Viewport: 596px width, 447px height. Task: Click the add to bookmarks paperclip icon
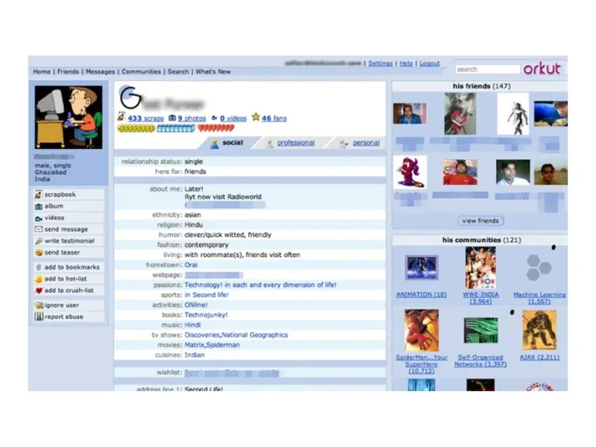click(39, 267)
